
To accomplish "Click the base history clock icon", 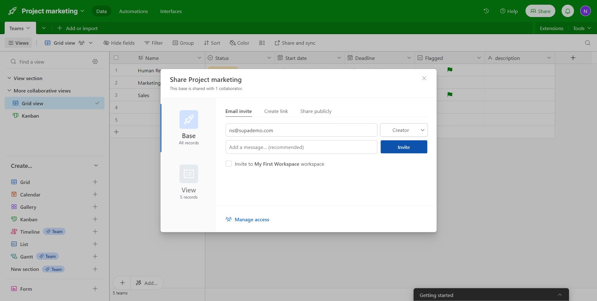I will coord(486,11).
